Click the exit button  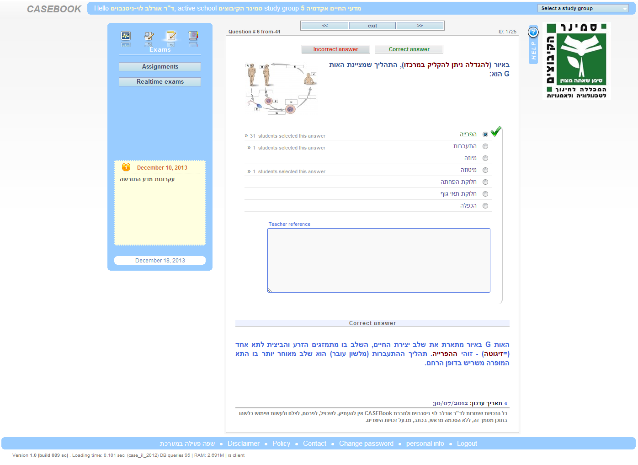coord(372,26)
